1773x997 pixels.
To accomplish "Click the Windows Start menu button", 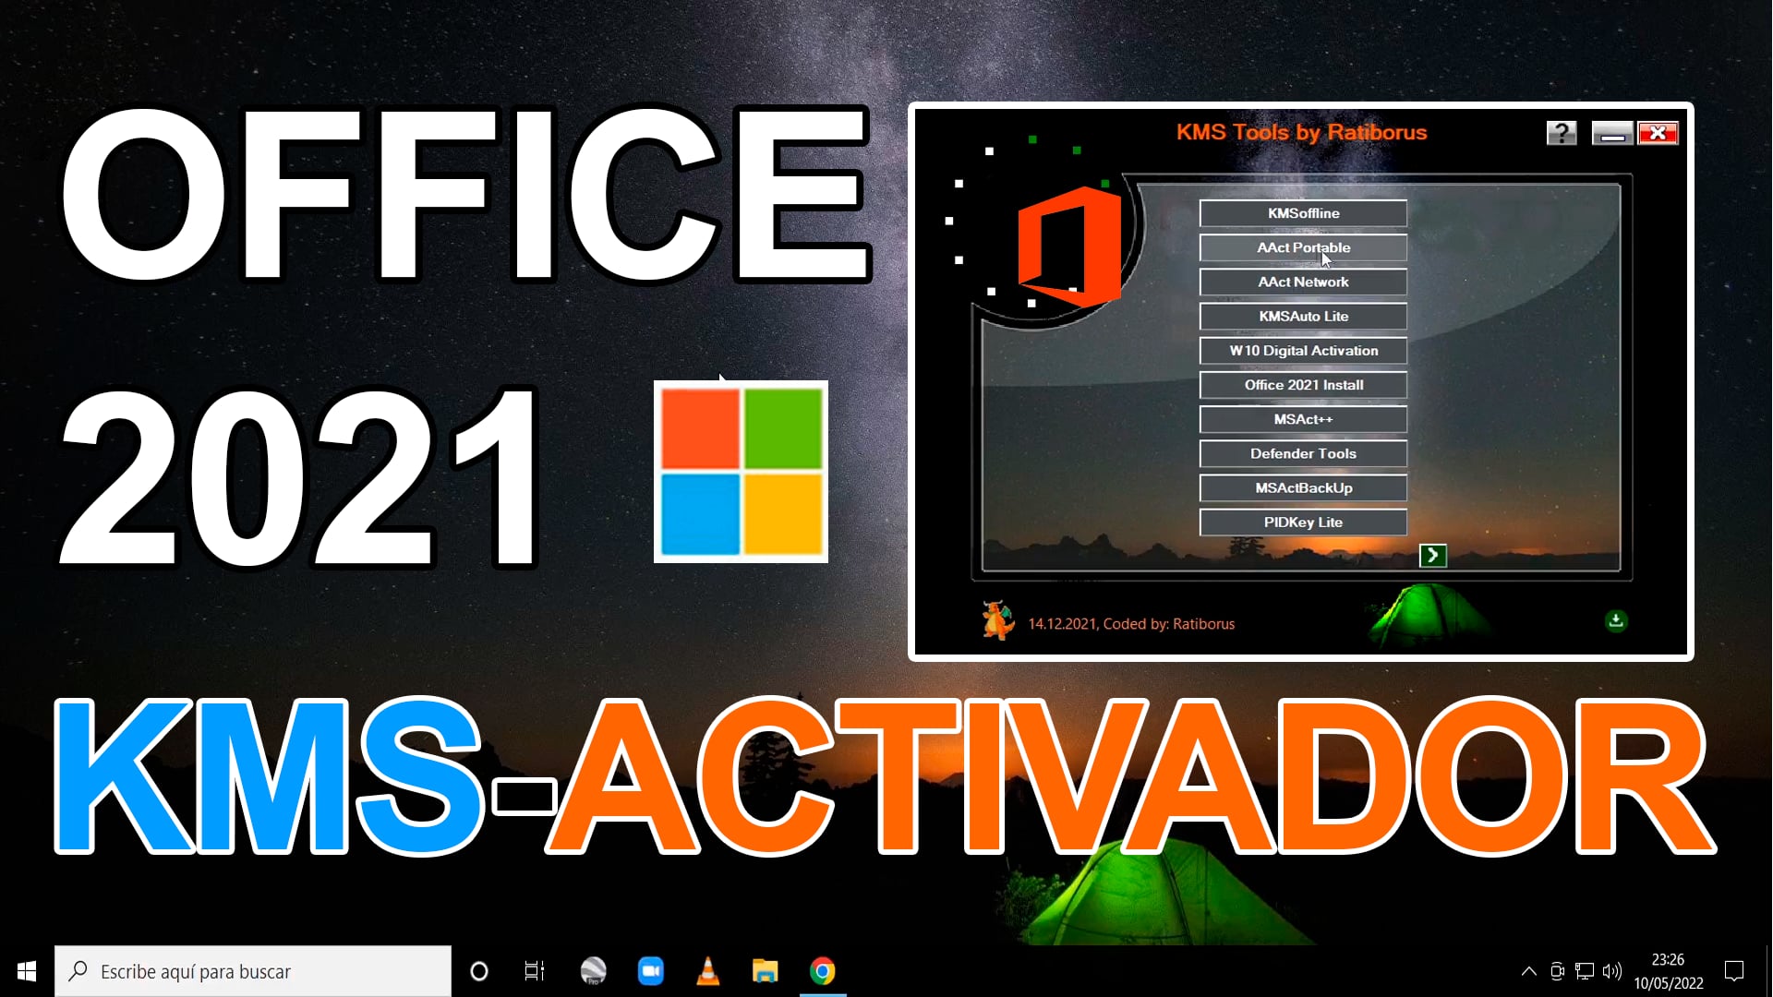I will click(27, 970).
